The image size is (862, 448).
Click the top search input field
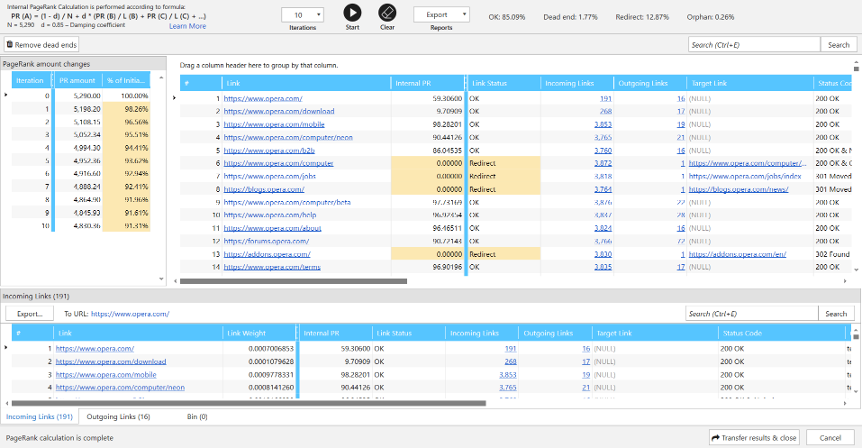752,44
